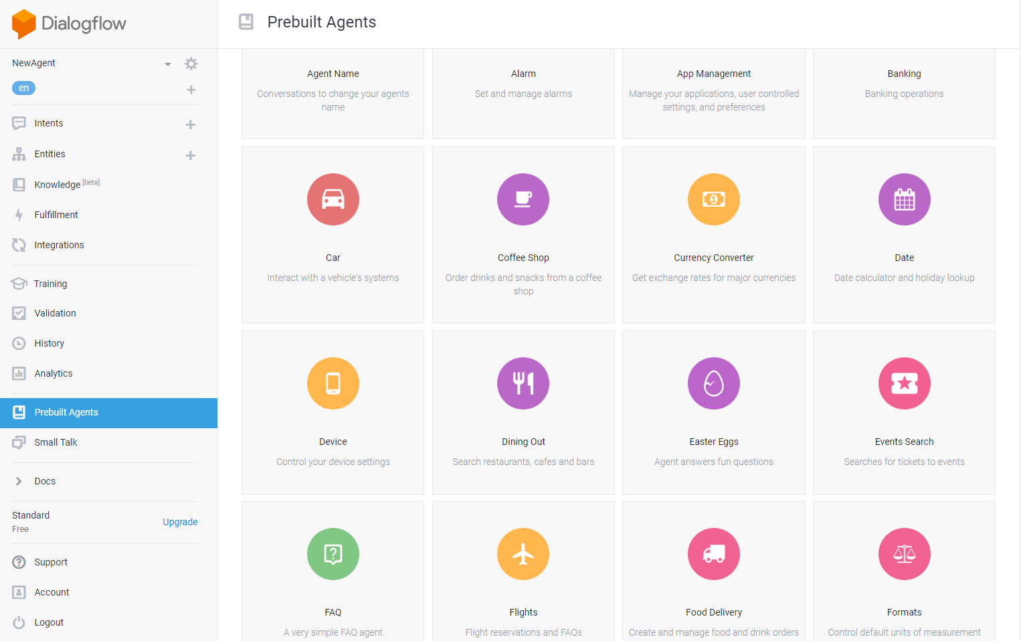1021x641 pixels.
Task: Create new entity using plus icon
Action: coord(191,155)
